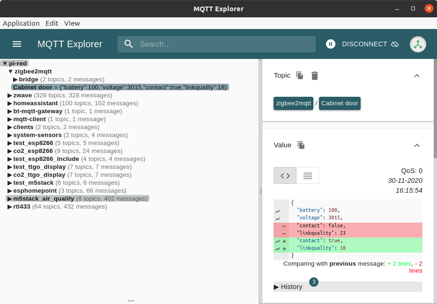
Task: Collapse the Value section chevron
Action: [x=416, y=145]
